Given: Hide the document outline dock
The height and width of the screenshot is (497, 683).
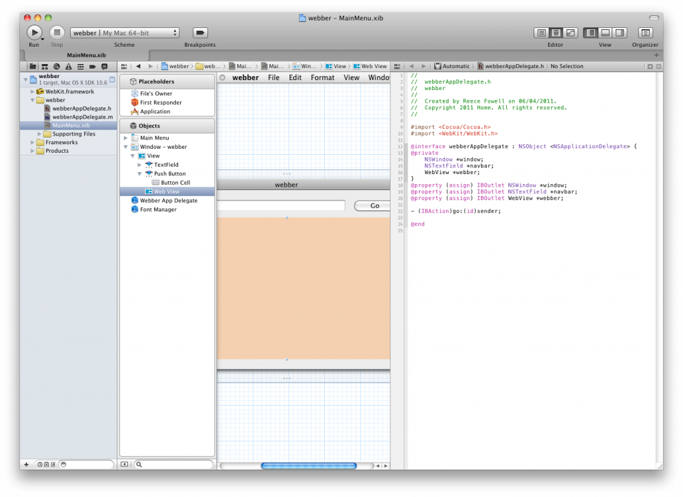Looking at the screenshot, I should click(124, 464).
